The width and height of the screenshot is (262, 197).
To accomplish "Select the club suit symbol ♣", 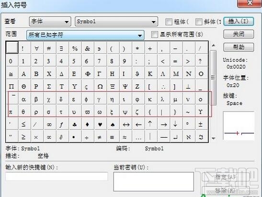I will coord(75,124).
